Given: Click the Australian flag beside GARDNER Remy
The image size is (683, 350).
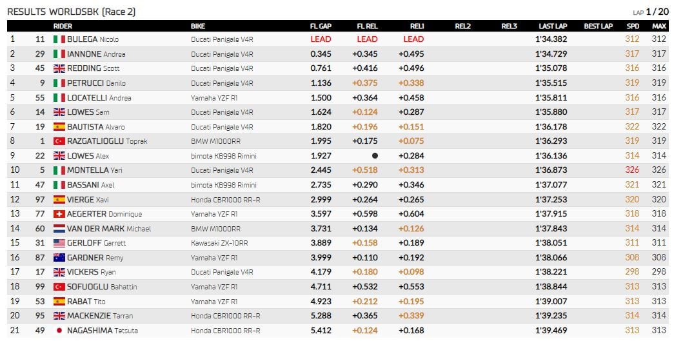Looking at the screenshot, I should (59, 258).
